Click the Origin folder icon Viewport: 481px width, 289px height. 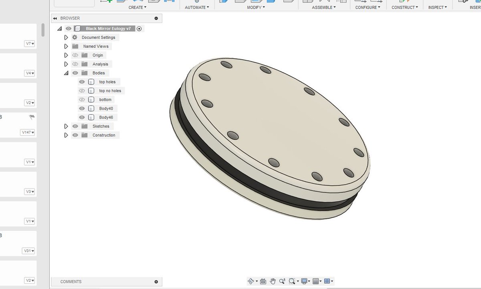[84, 55]
